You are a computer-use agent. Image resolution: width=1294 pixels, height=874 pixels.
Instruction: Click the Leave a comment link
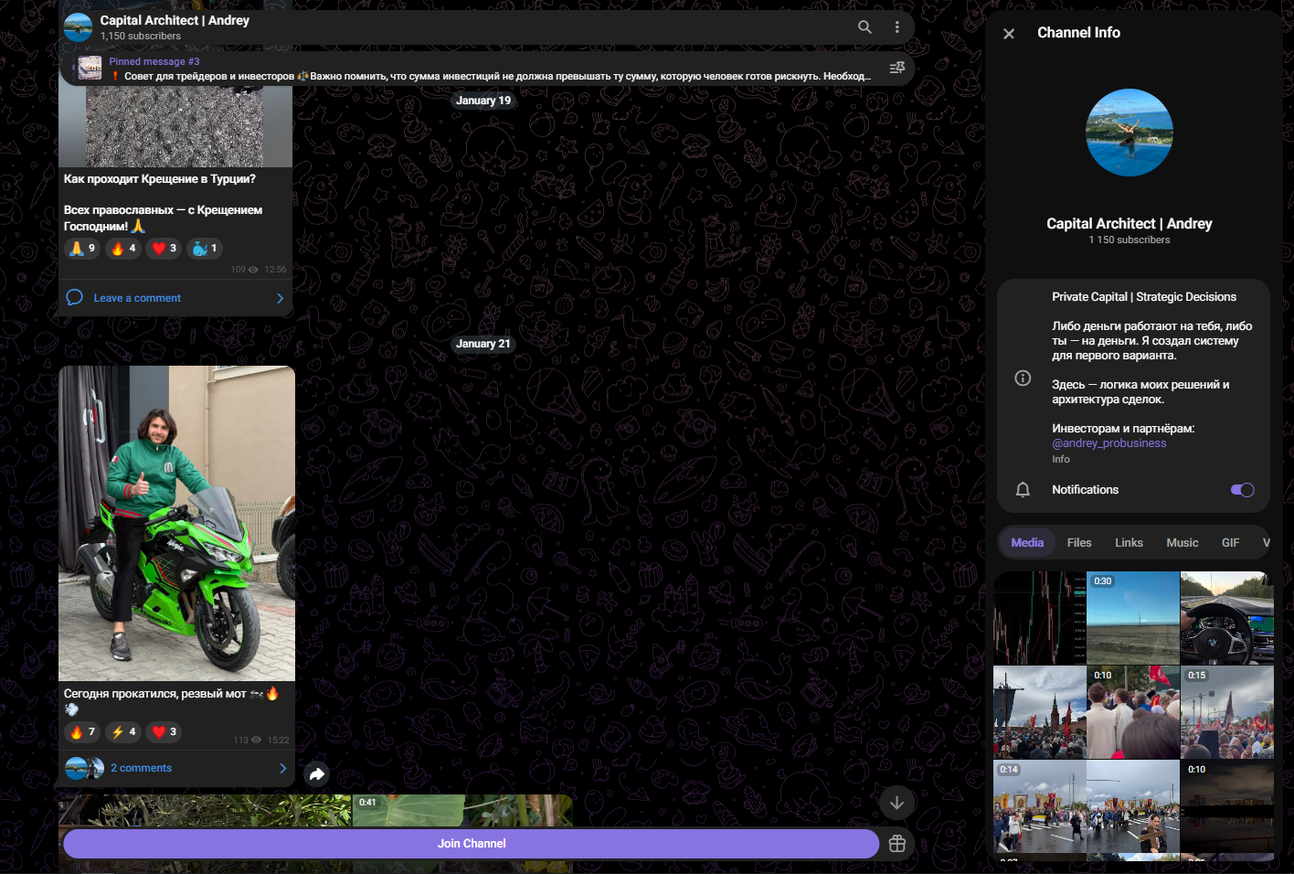pyautogui.click(x=137, y=298)
